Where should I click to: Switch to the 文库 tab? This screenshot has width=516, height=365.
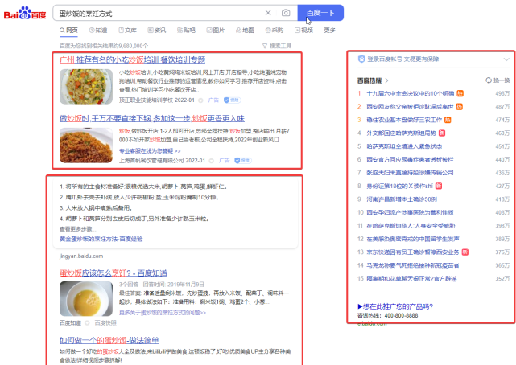point(127,31)
